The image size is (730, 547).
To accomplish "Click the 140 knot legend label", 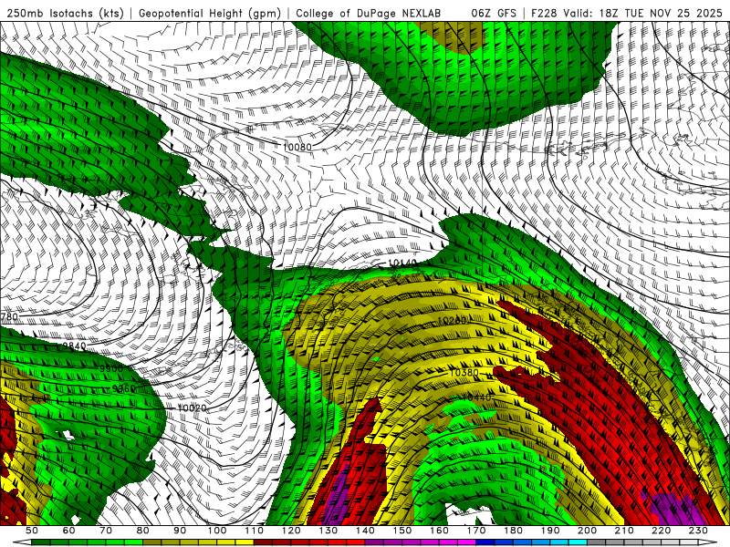I will (x=365, y=531).
